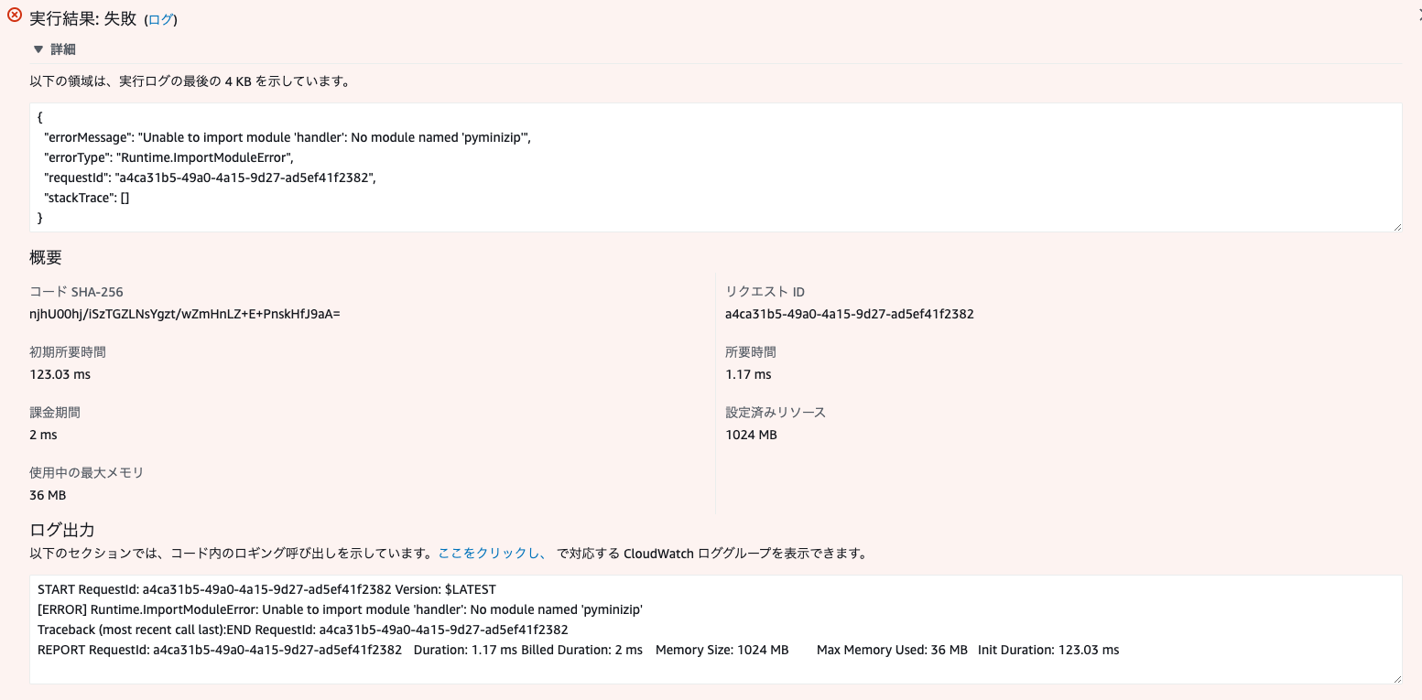Click the 概要 section heading
1422x700 pixels.
point(45,257)
